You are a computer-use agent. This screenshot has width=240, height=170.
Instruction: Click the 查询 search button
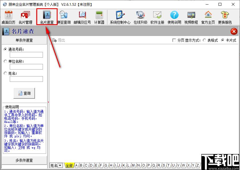click(x=24, y=93)
